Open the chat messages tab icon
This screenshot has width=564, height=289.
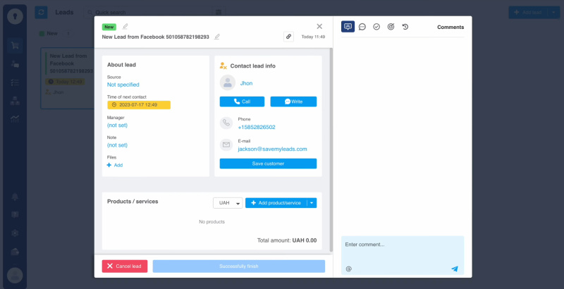point(362,27)
